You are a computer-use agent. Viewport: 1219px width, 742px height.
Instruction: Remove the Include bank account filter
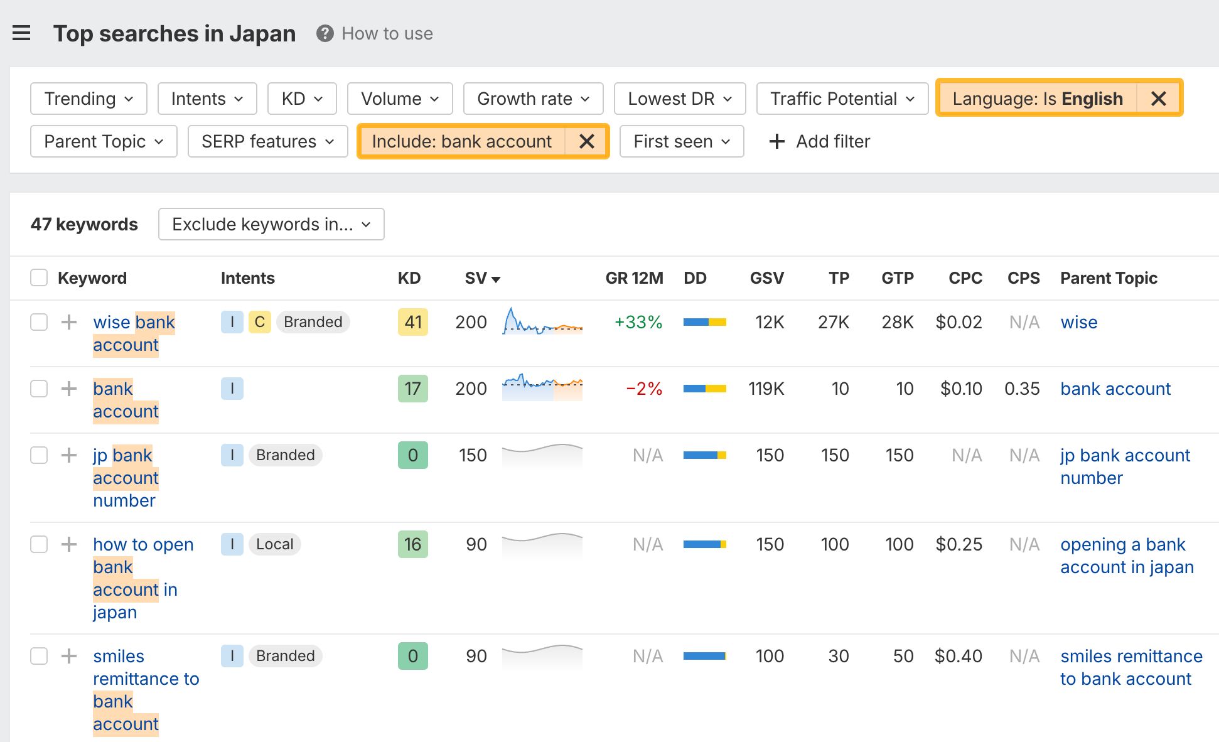pos(586,141)
